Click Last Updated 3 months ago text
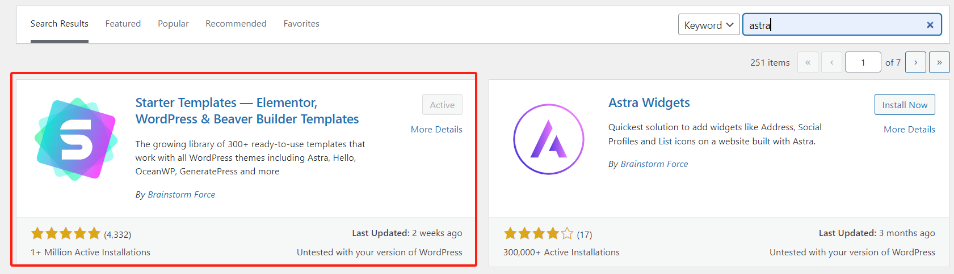This screenshot has width=954, height=274. (877, 233)
